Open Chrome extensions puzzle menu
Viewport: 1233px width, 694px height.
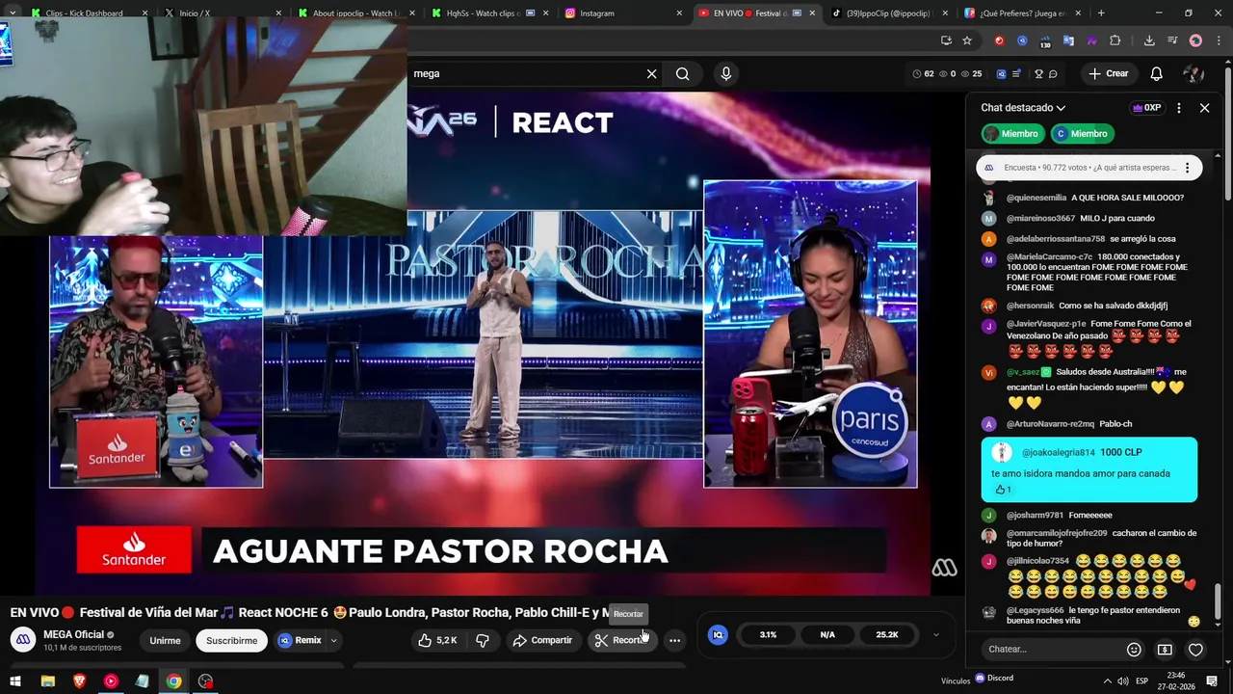coord(1115,40)
